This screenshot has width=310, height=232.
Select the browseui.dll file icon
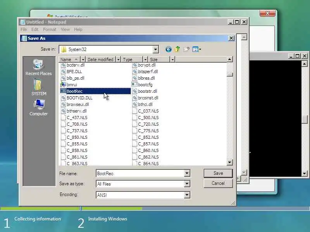pyautogui.click(x=63, y=104)
